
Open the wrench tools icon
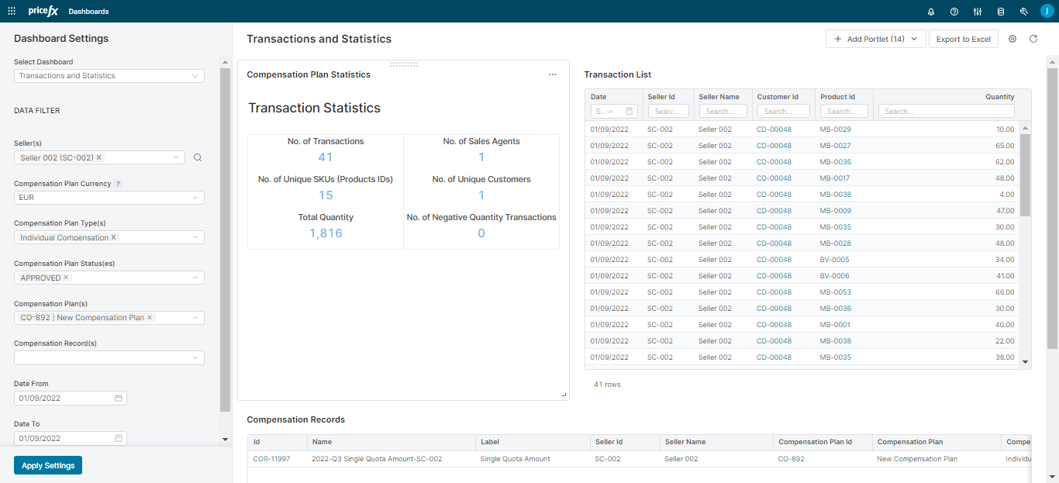coord(1024,12)
